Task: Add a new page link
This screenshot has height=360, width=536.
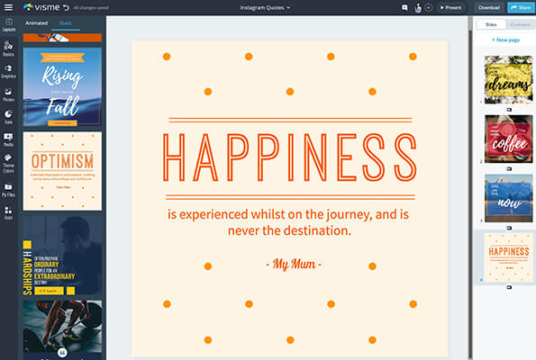Action: click(505, 40)
